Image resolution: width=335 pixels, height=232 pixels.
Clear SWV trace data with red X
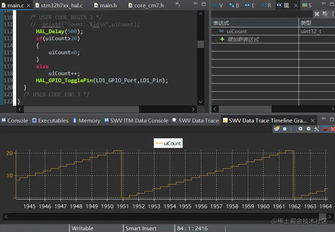tap(333, 129)
